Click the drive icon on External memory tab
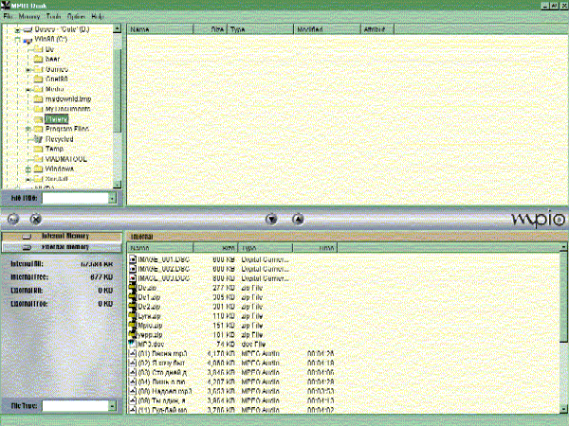 click(27, 247)
